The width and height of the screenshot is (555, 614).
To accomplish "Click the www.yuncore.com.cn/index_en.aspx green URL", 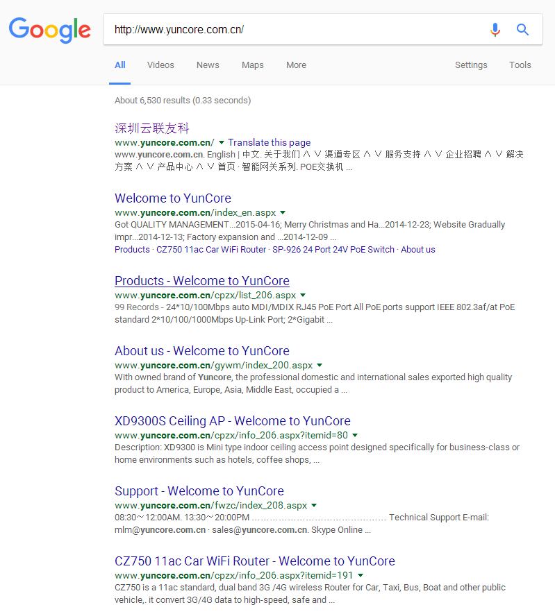I will click(195, 212).
